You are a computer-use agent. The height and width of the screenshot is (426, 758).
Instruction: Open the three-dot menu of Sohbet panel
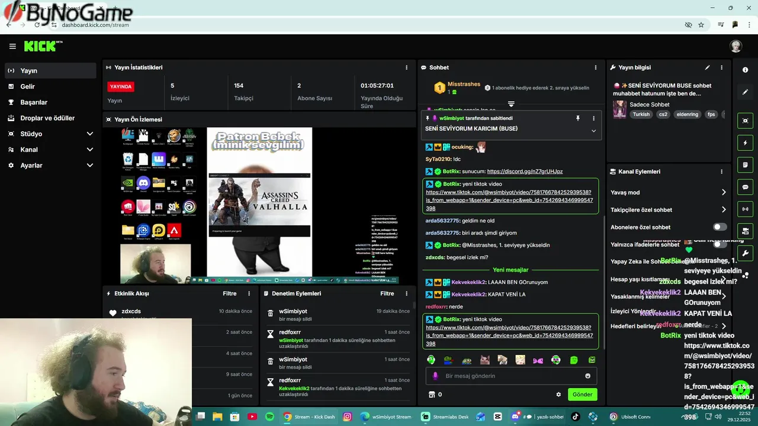pos(596,67)
